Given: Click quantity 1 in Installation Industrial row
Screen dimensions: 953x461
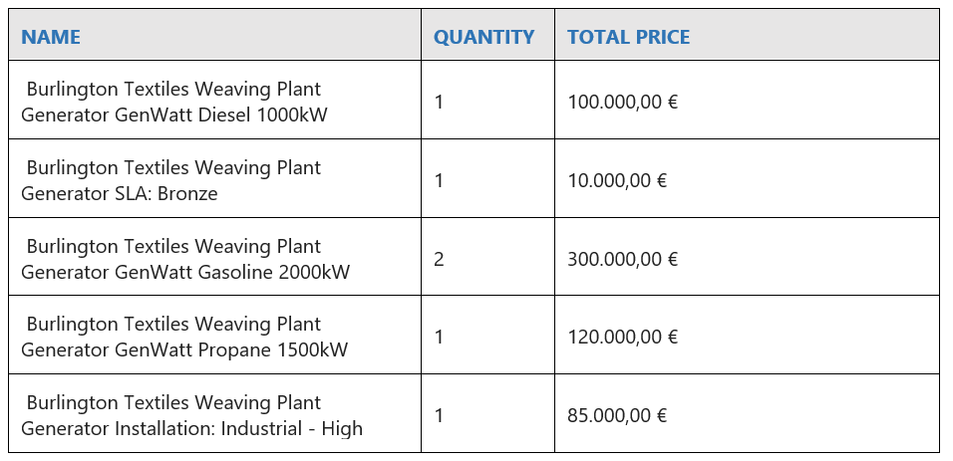Looking at the screenshot, I should click(x=439, y=415).
